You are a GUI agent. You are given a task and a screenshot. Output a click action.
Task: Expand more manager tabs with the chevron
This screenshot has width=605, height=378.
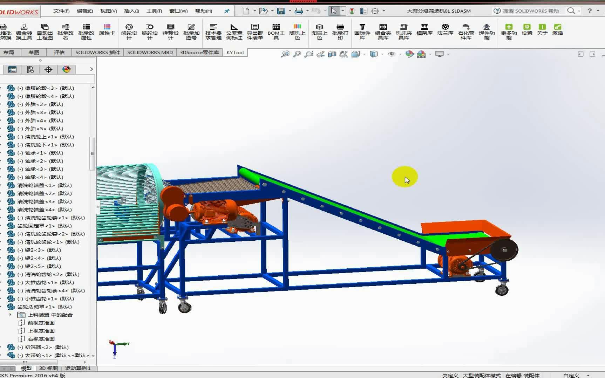tap(91, 69)
